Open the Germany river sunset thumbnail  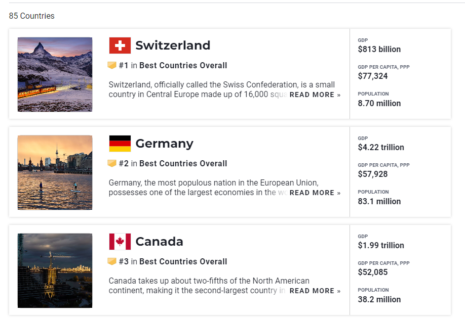click(x=55, y=172)
